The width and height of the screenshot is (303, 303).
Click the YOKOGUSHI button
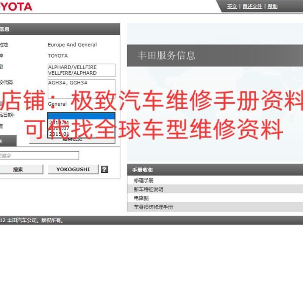coord(73,169)
